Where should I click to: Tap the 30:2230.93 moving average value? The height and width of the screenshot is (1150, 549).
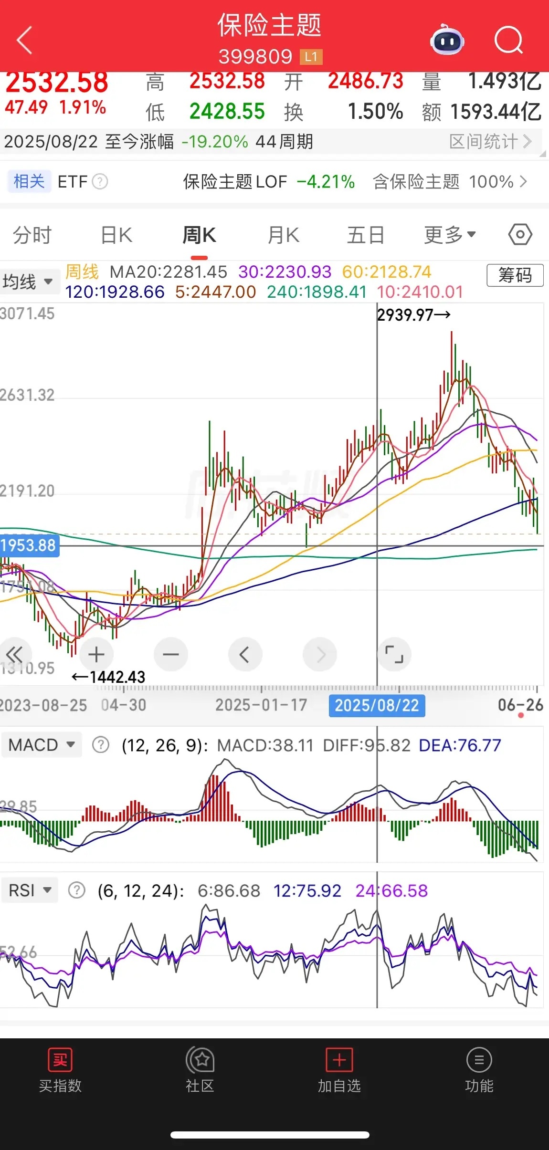[x=285, y=272]
